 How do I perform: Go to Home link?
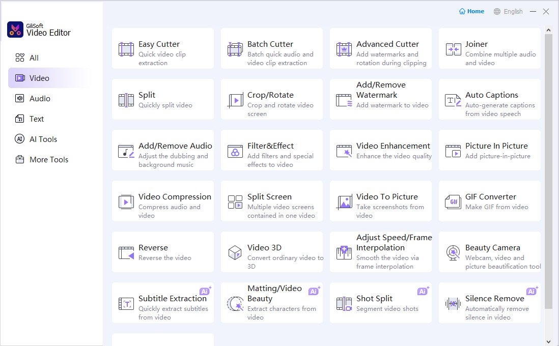click(471, 11)
